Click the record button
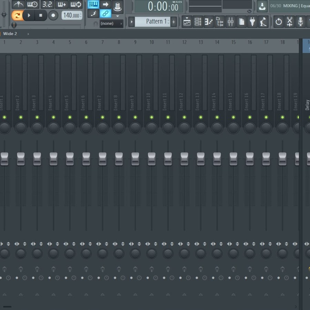This screenshot has width=310, height=310. (x=53, y=15)
